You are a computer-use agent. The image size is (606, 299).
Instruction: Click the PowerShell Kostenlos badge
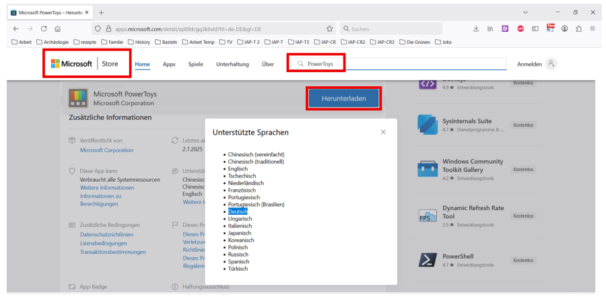point(523,260)
